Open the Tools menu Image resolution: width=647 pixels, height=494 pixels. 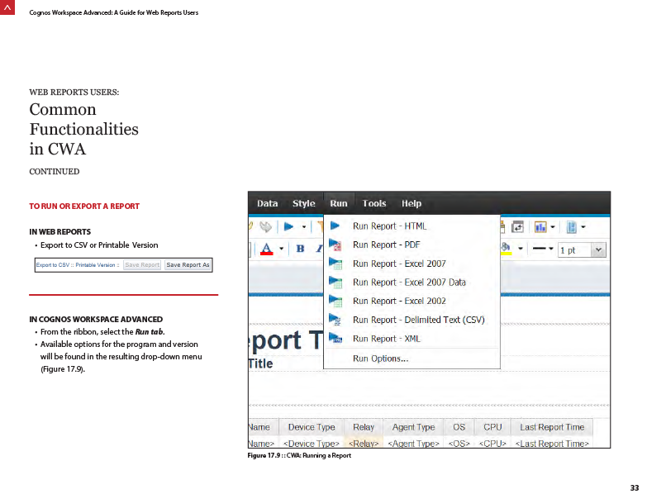coord(374,203)
